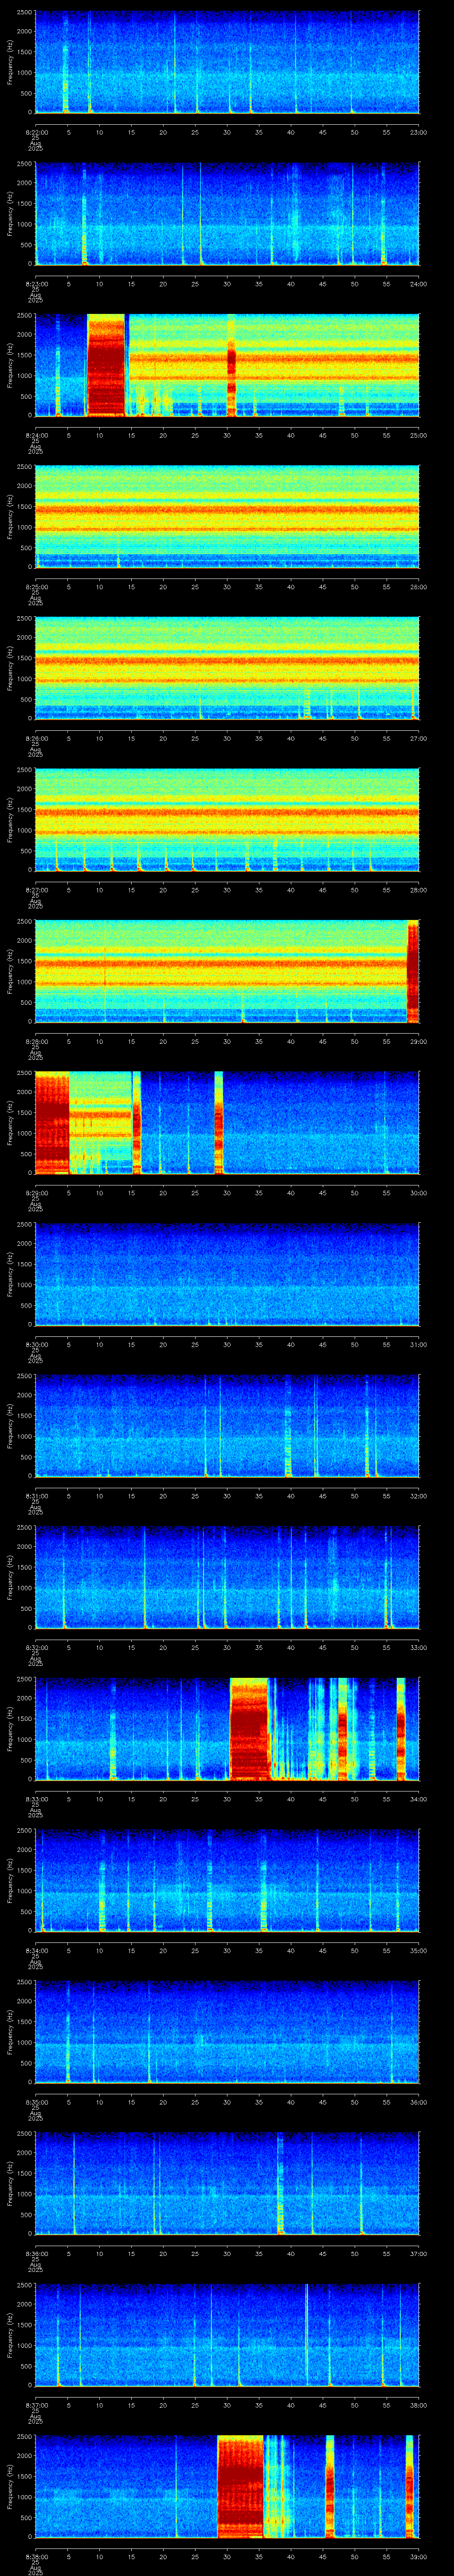Open the spectrogram panel starting at 8:26:00

coord(227,669)
